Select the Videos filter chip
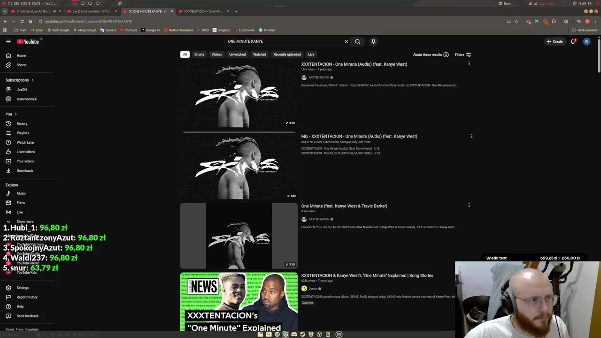 216,54
